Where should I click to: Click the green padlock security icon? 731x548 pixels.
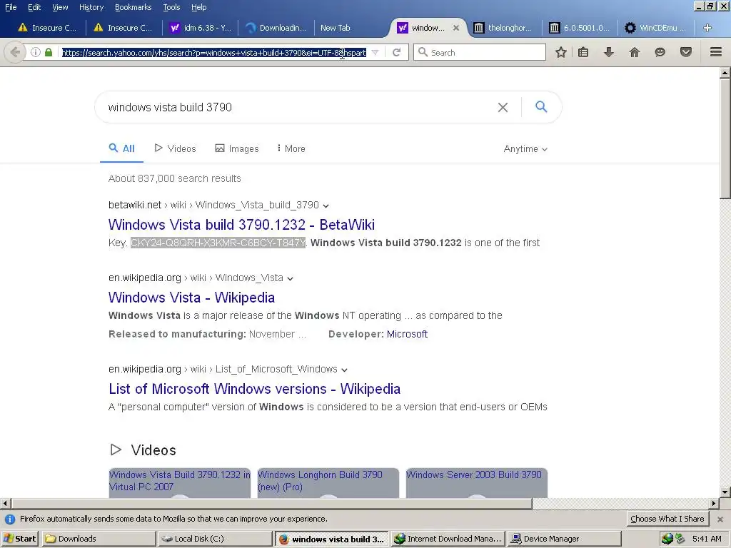tap(49, 52)
